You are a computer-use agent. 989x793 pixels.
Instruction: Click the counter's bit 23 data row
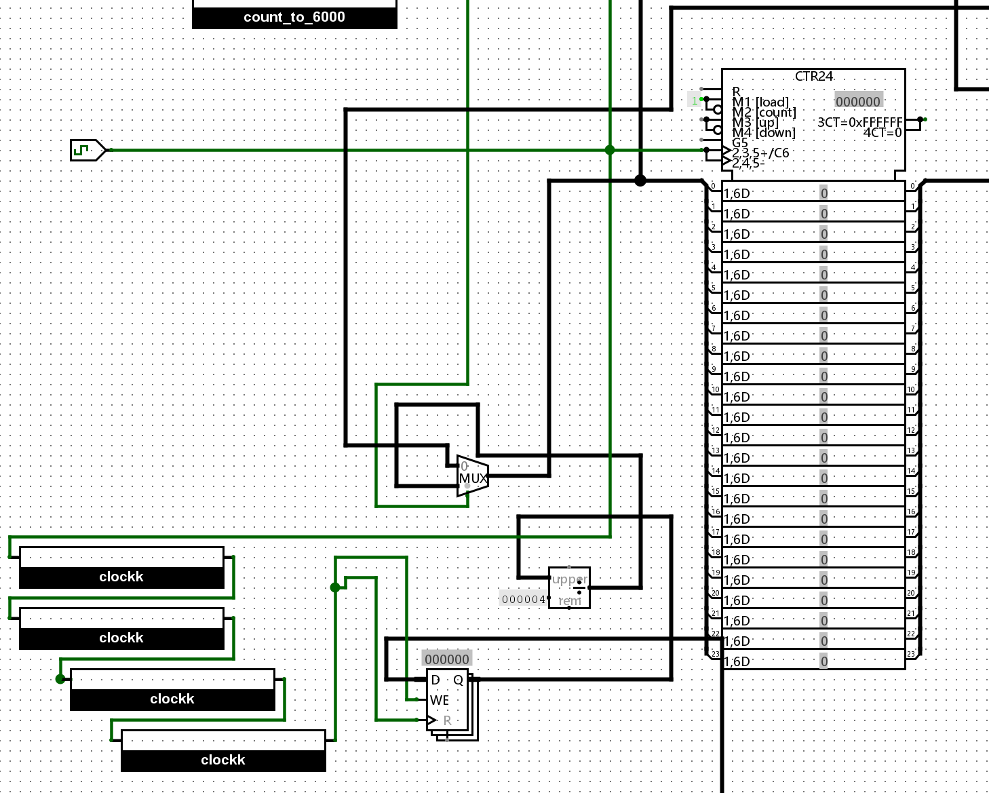point(813,661)
